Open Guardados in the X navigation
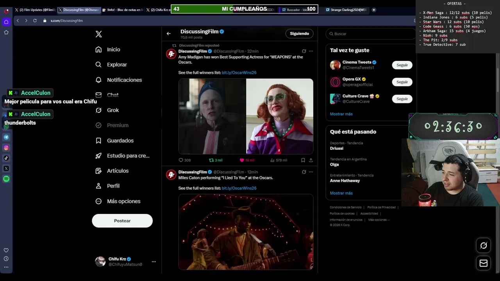 coord(115,140)
